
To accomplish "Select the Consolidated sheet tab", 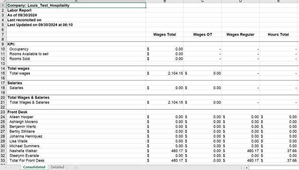I will (34, 167).
